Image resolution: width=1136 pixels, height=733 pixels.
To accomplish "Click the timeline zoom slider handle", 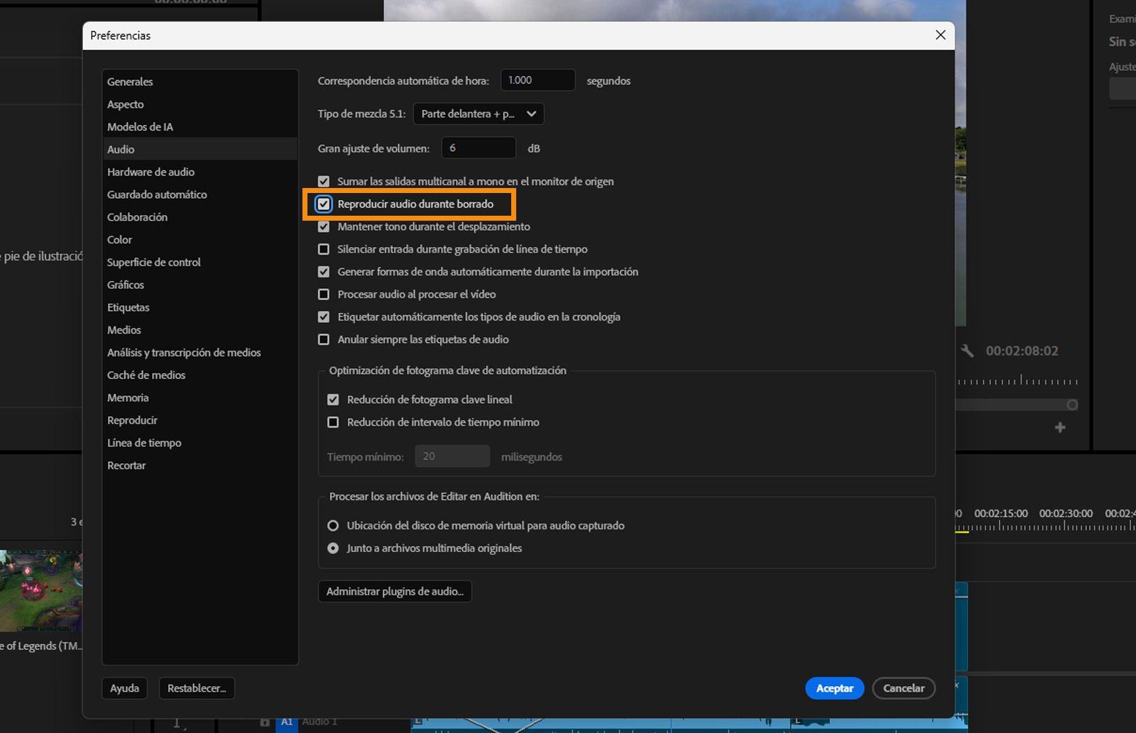I will [1071, 404].
